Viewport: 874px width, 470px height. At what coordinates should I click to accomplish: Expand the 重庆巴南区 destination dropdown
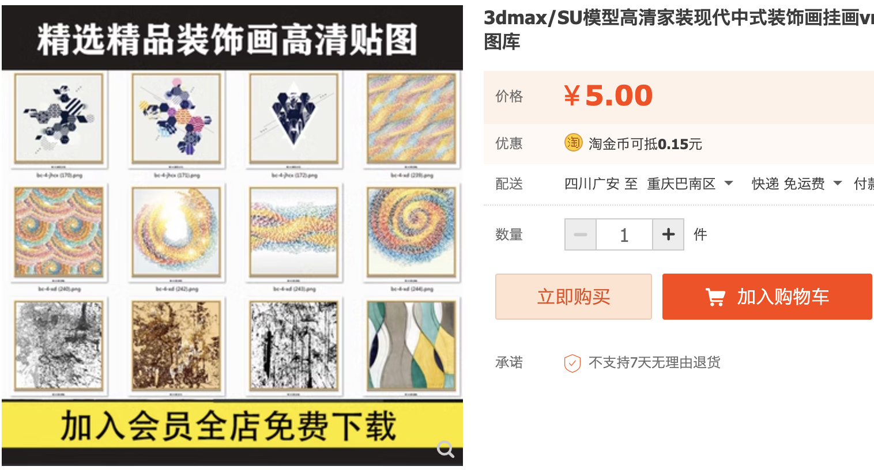pos(690,184)
